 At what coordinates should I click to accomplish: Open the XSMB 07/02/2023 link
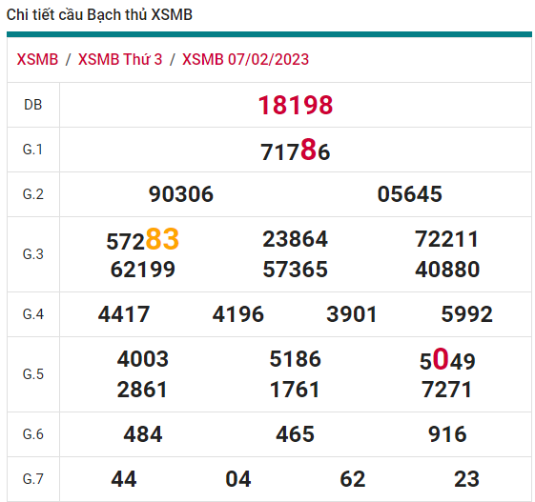[x=245, y=60]
